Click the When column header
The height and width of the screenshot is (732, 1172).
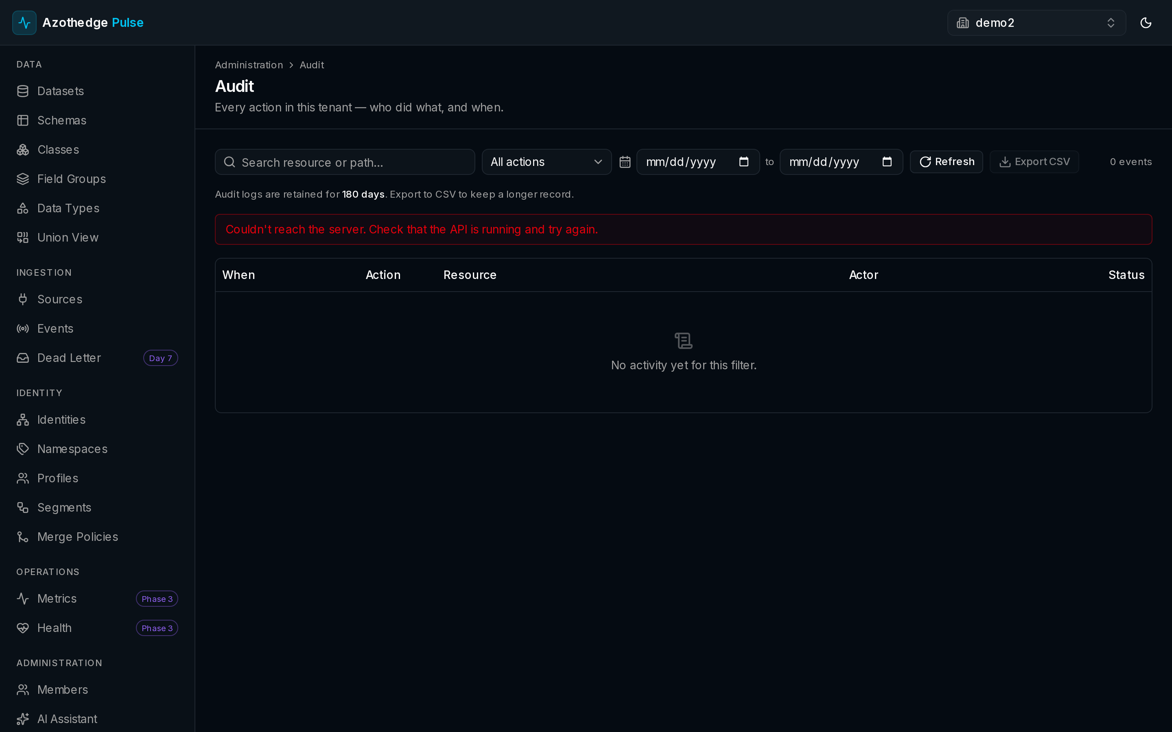pos(239,275)
